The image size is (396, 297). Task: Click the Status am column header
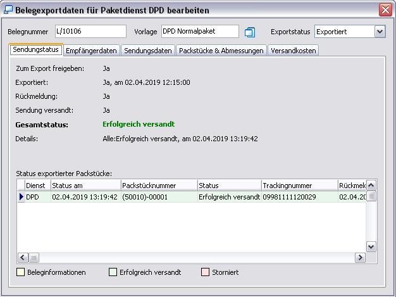(85, 186)
